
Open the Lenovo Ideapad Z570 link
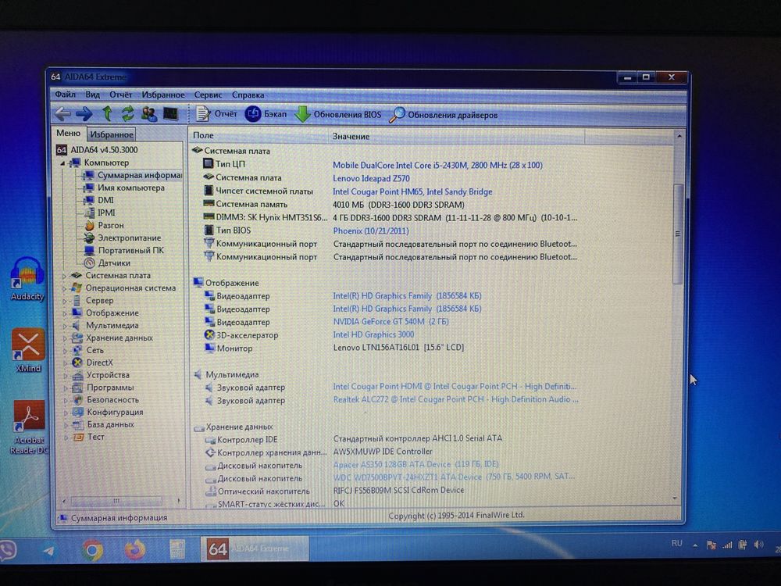click(x=371, y=178)
